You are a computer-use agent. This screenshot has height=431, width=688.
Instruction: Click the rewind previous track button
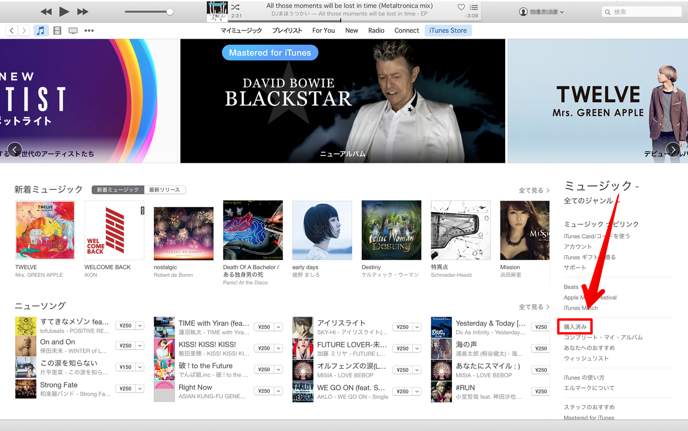click(46, 11)
